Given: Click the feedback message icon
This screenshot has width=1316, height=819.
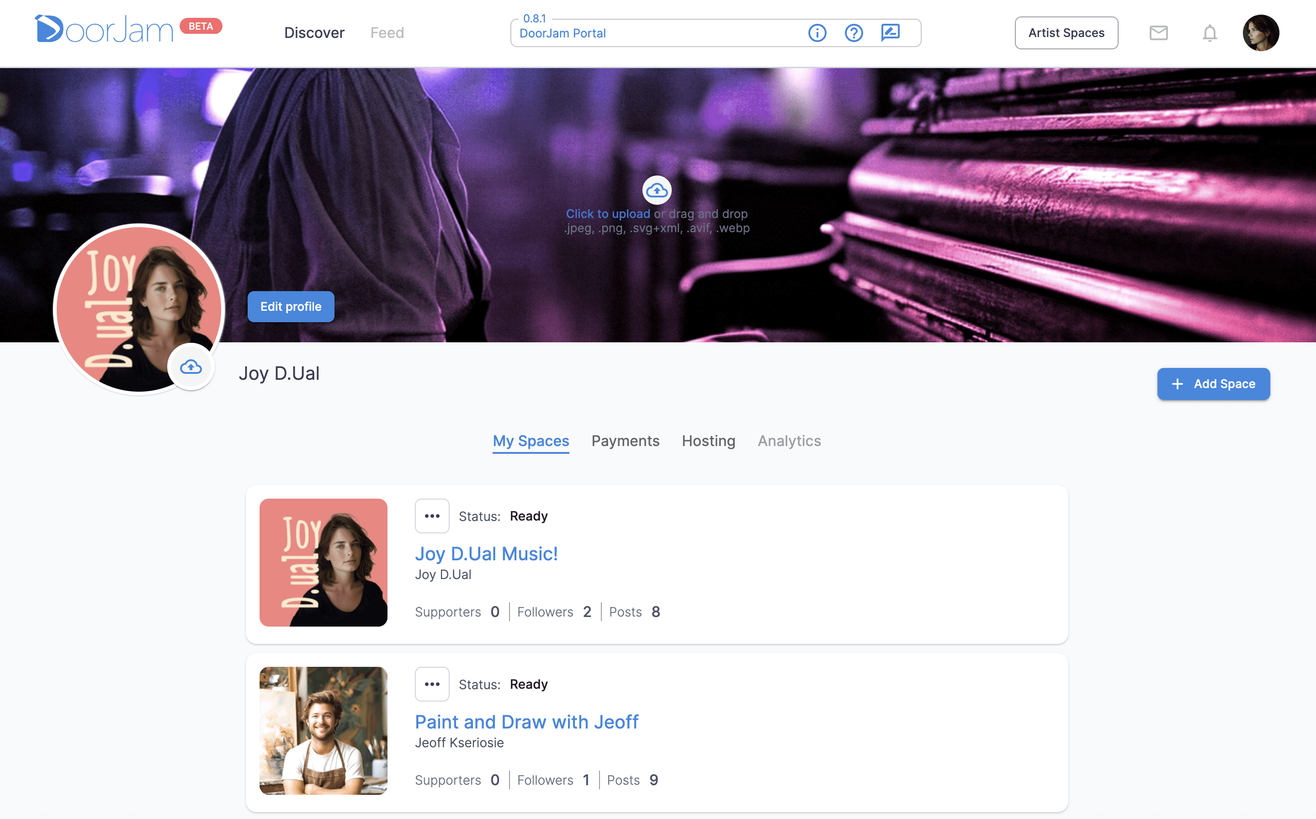Looking at the screenshot, I should tap(890, 32).
